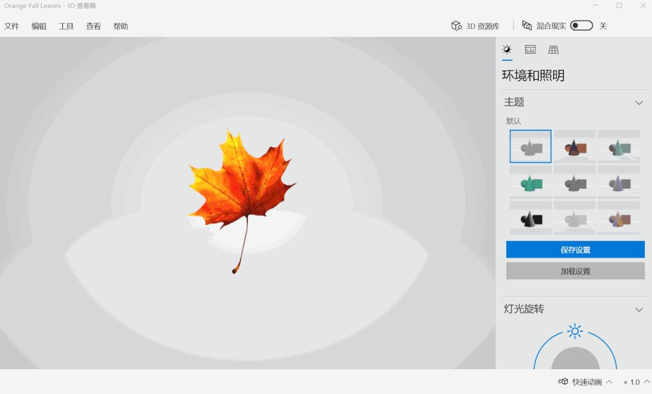Viewport: 652px width, 394px height.
Task: Open the 工具 menu
Action: (x=66, y=27)
